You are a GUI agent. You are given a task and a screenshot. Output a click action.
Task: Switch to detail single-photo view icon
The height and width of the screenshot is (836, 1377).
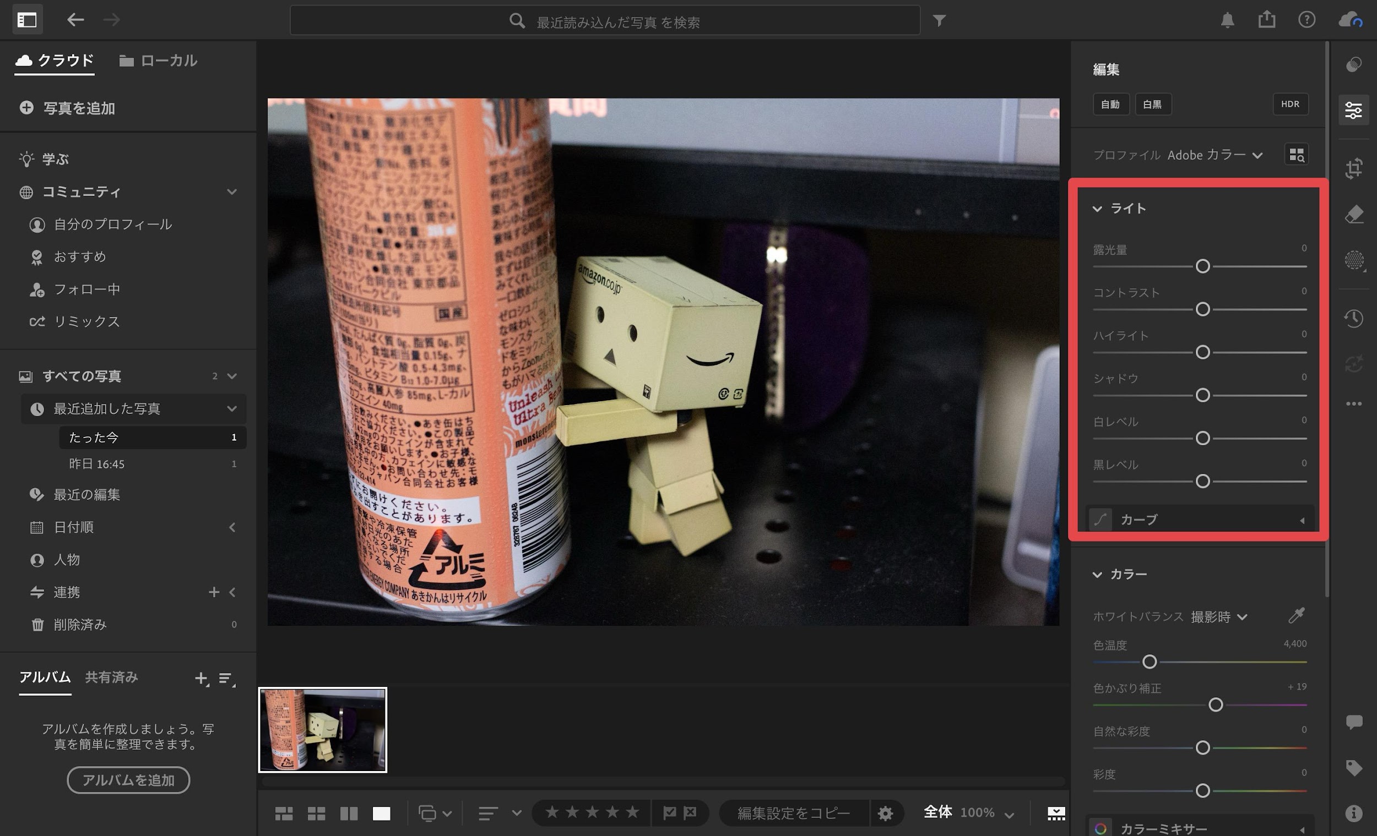[x=381, y=813]
